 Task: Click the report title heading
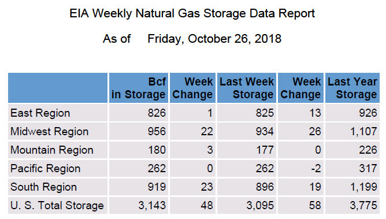[x=192, y=13]
